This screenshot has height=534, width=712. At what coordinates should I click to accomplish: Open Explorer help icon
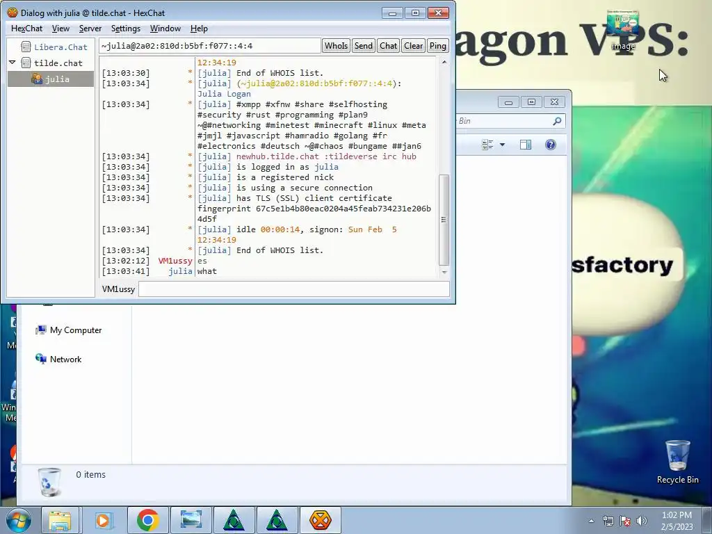[551, 145]
